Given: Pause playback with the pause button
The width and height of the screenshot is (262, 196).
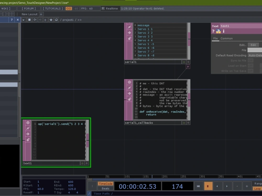Looking at the screenshot, I should [x=208, y=186].
